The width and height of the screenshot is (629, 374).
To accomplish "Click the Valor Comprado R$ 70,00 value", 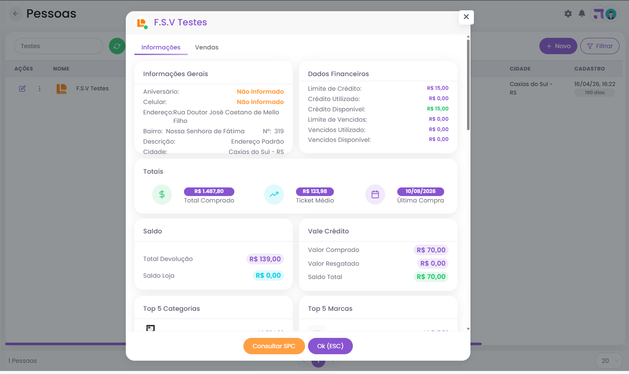I will pyautogui.click(x=431, y=250).
